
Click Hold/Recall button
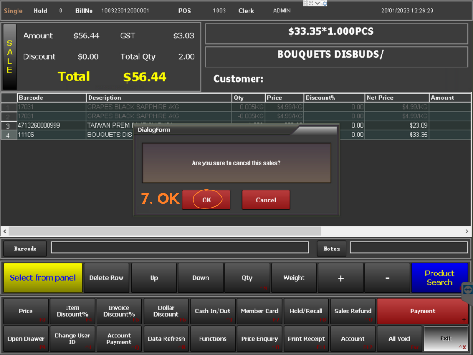pyautogui.click(x=306, y=311)
